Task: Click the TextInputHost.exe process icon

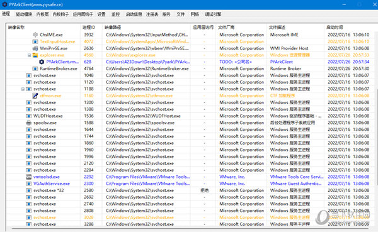Action: (x=35, y=41)
